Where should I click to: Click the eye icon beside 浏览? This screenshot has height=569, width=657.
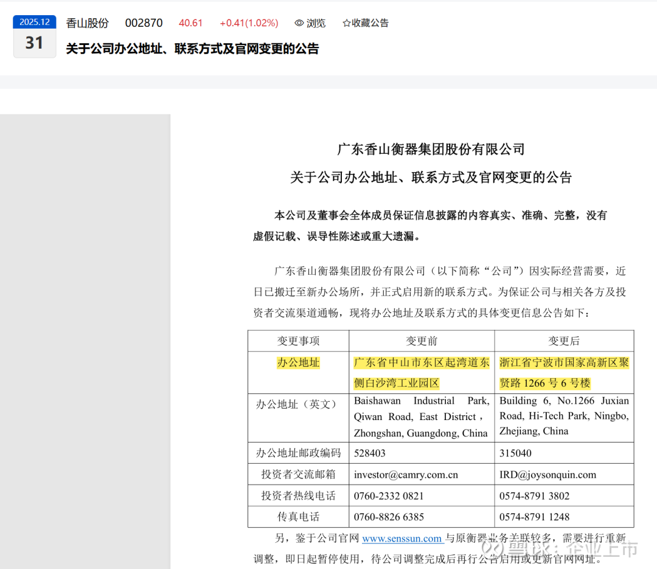tap(299, 23)
